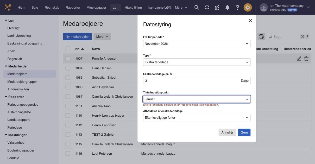The width and height of the screenshot is (315, 164).
Task: Open Beskatning af opsparing in sidebar
Action: coord(25,43)
